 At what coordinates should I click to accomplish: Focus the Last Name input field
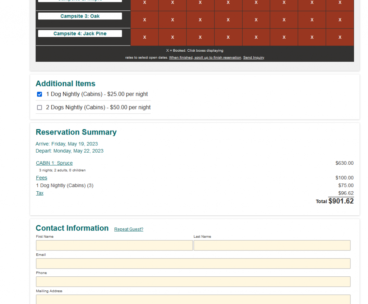coord(272,245)
